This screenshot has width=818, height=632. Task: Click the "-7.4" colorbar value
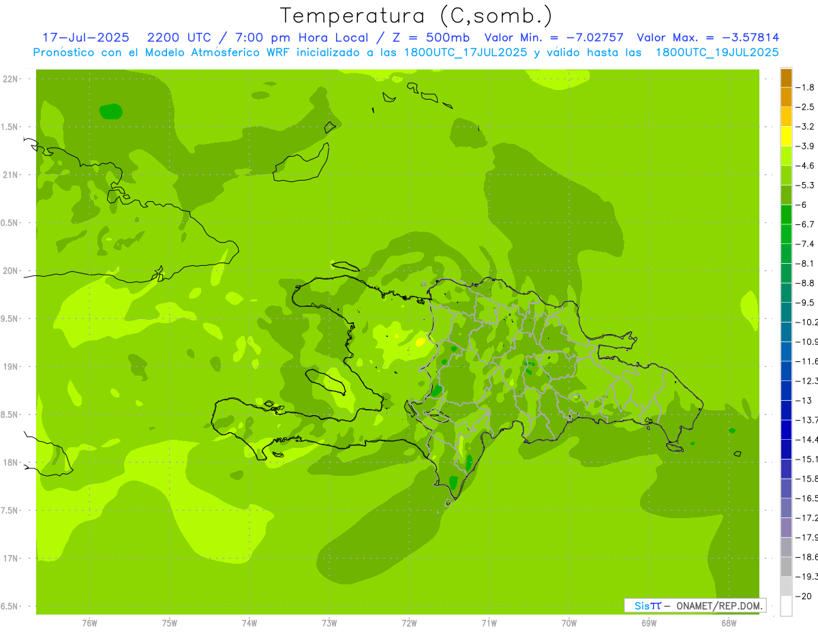(805, 244)
